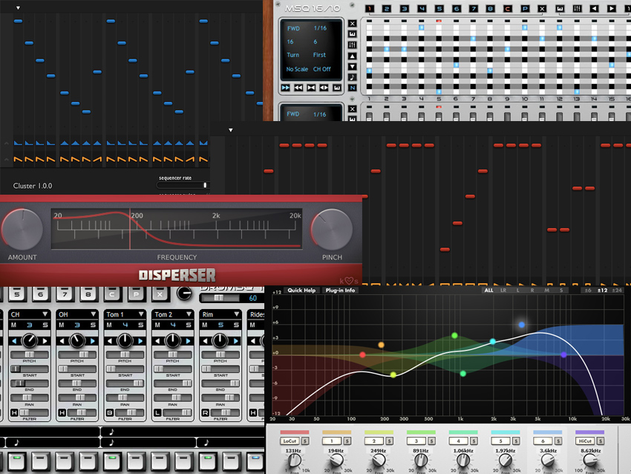The image size is (631, 474).
Task: Click the diamond direction icon below MSQ display
Action: (x=324, y=88)
